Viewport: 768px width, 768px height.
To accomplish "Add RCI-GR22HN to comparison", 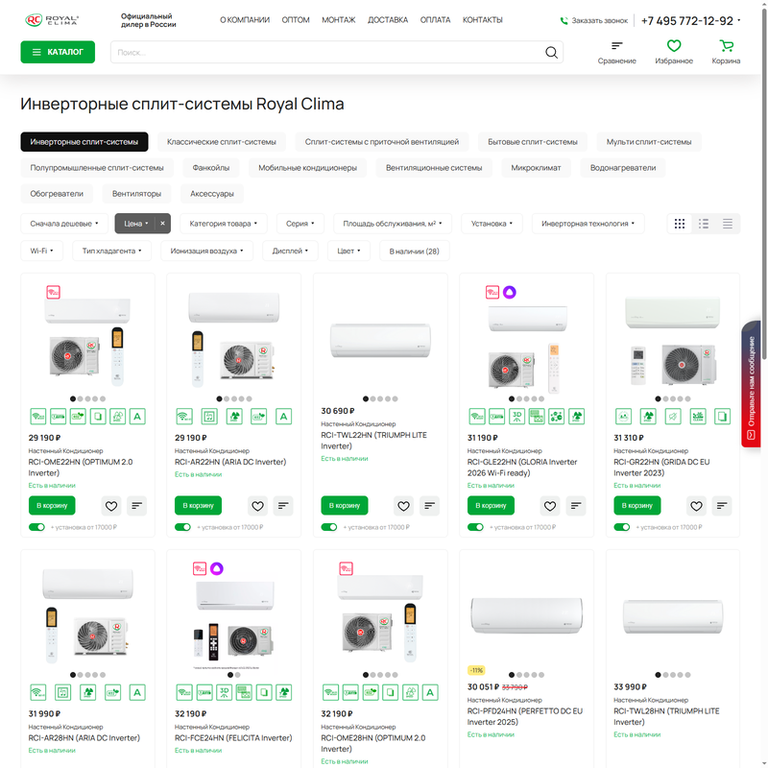I will click(x=722, y=506).
